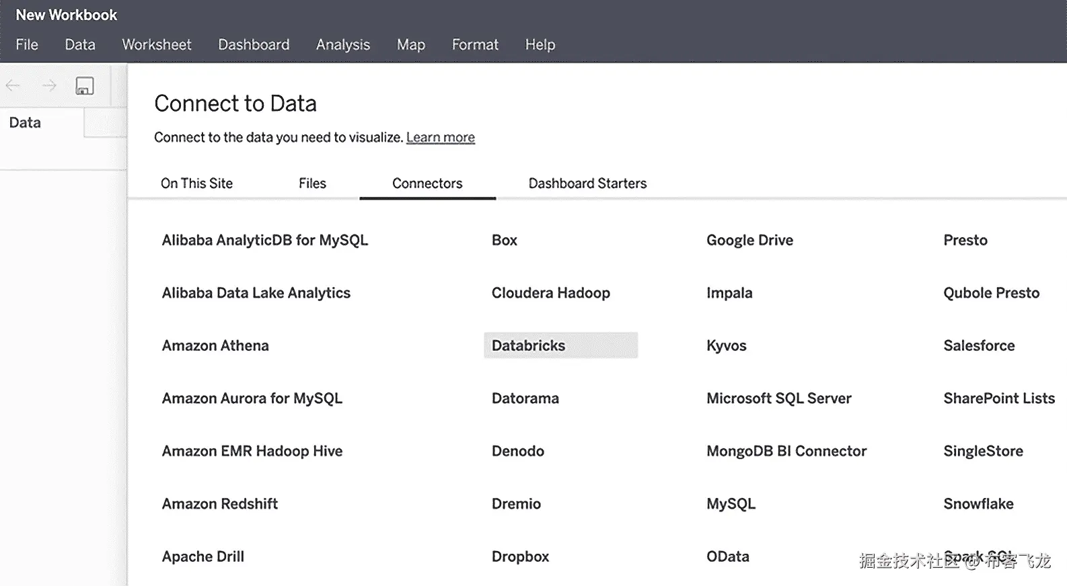
Task: Choose the Qubole Presto connector
Action: pyautogui.click(x=992, y=292)
